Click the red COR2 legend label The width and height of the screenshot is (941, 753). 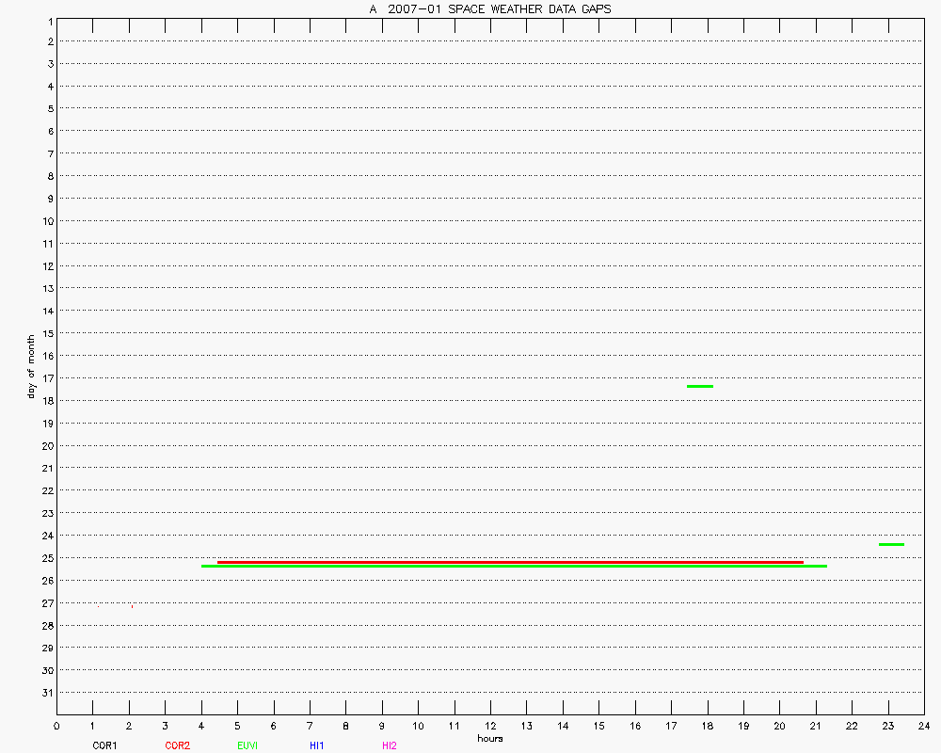pos(177,745)
